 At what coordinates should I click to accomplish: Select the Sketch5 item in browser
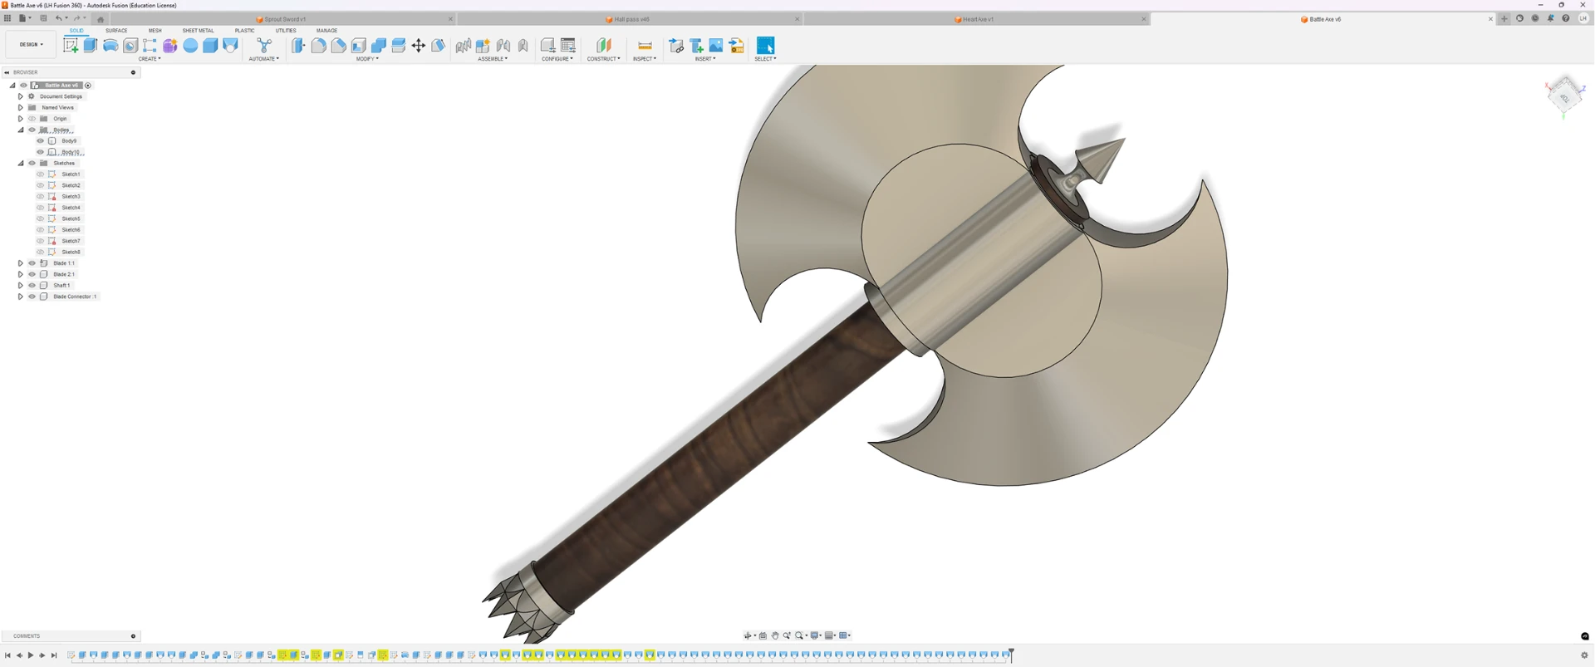tap(71, 219)
